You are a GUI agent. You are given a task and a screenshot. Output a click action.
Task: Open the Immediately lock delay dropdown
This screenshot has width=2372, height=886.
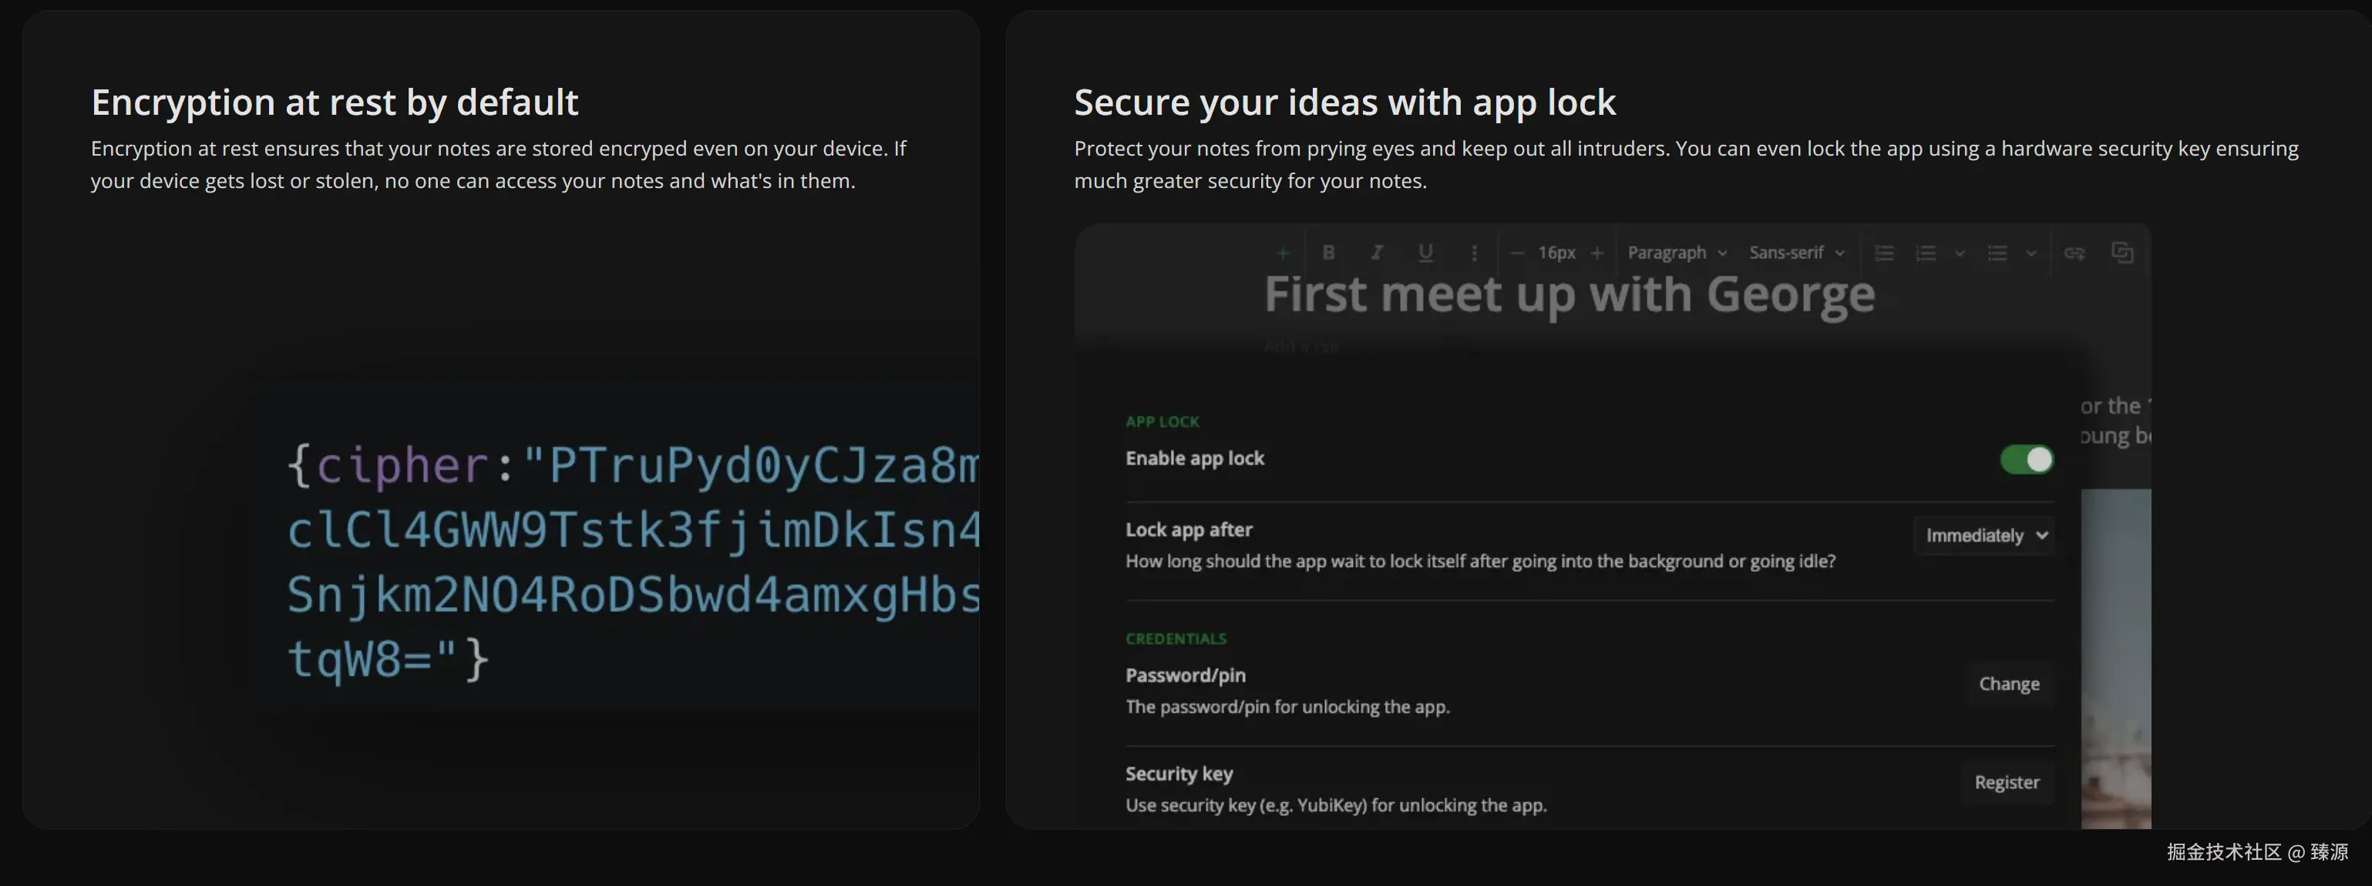1985,535
